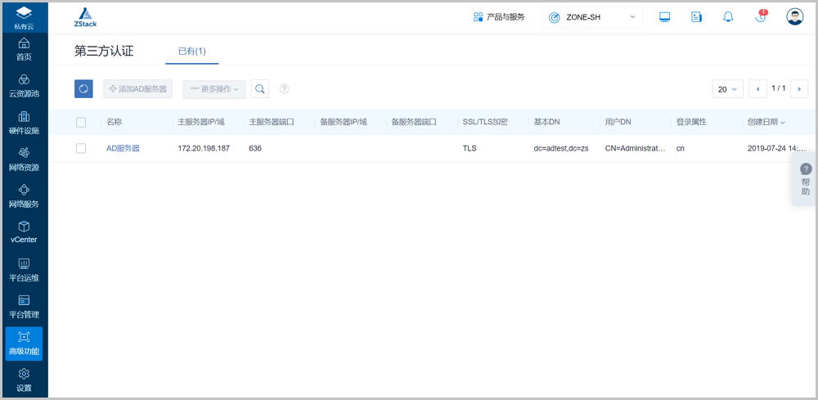
Task: Select the 已有(1) tab
Action: point(191,51)
